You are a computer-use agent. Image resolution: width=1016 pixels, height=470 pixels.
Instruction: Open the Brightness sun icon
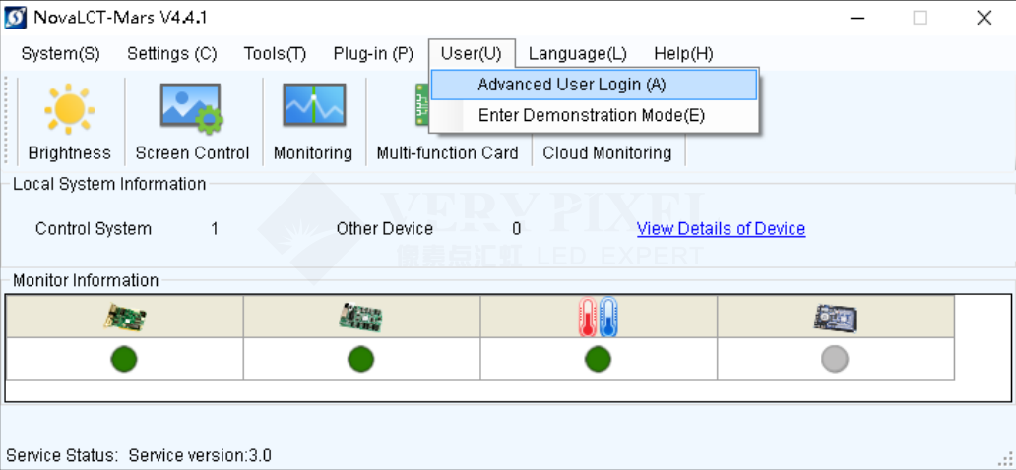pos(69,109)
